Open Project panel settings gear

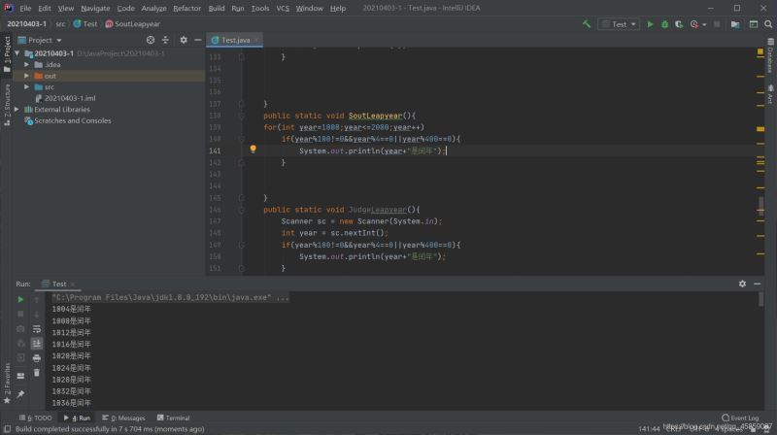point(184,40)
